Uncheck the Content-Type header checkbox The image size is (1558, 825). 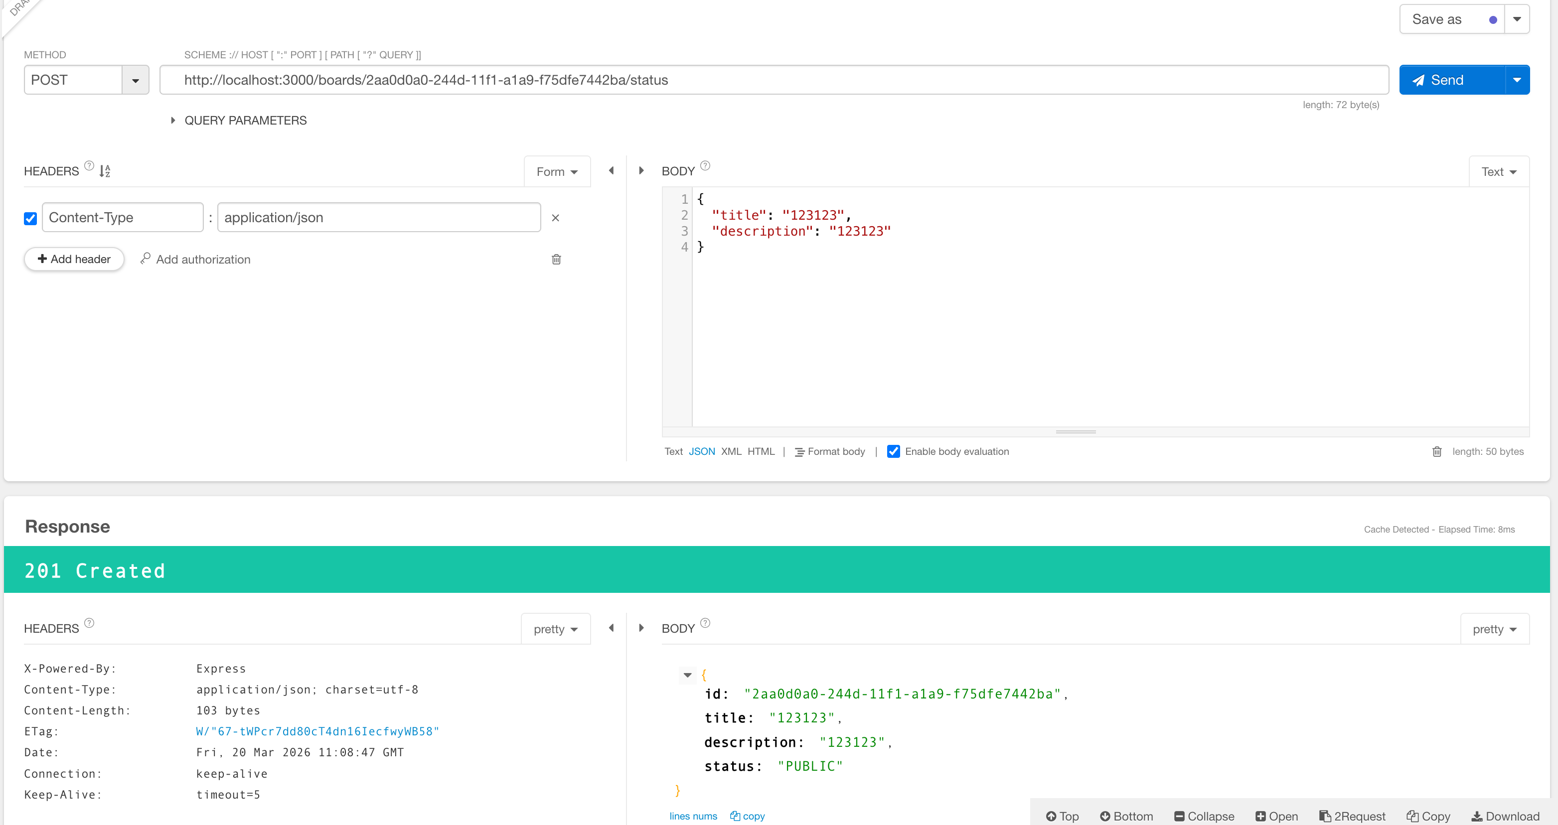30,218
